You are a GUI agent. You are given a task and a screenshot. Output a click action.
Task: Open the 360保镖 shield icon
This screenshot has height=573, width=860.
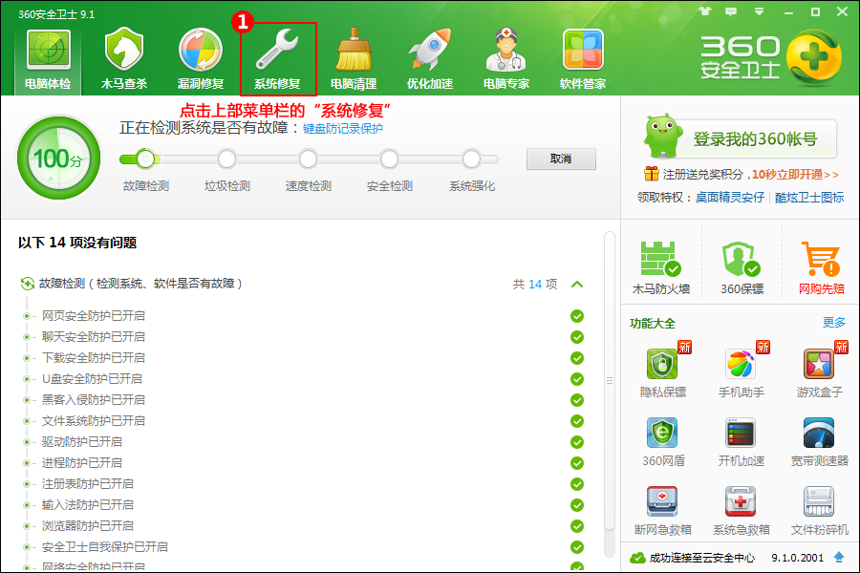[741, 259]
